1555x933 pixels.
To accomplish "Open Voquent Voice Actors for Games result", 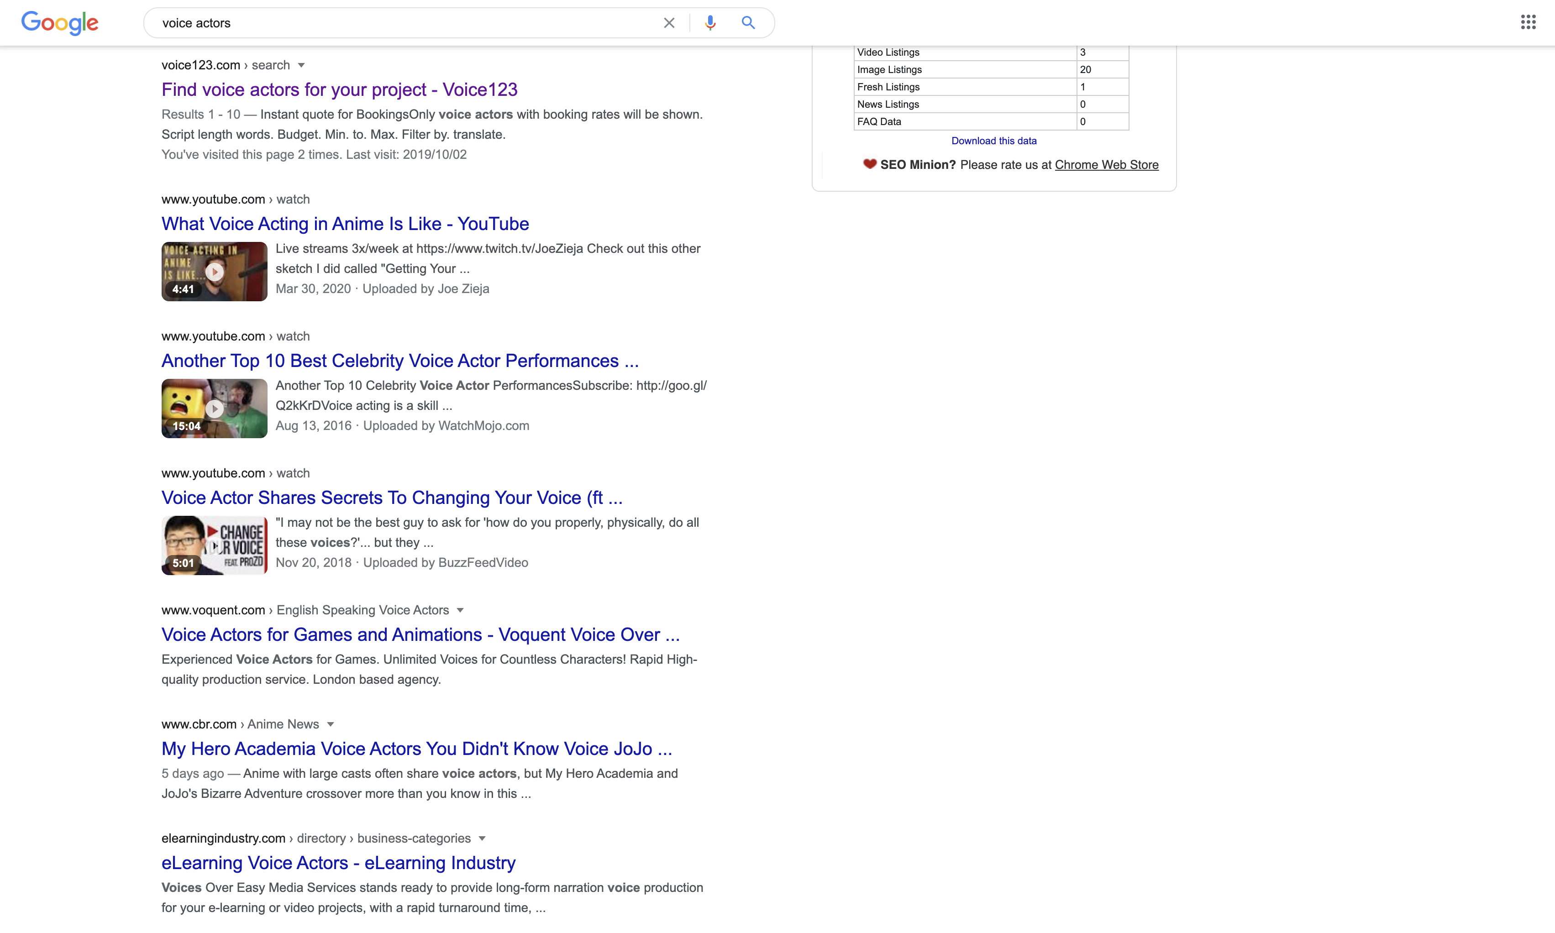I will [420, 635].
